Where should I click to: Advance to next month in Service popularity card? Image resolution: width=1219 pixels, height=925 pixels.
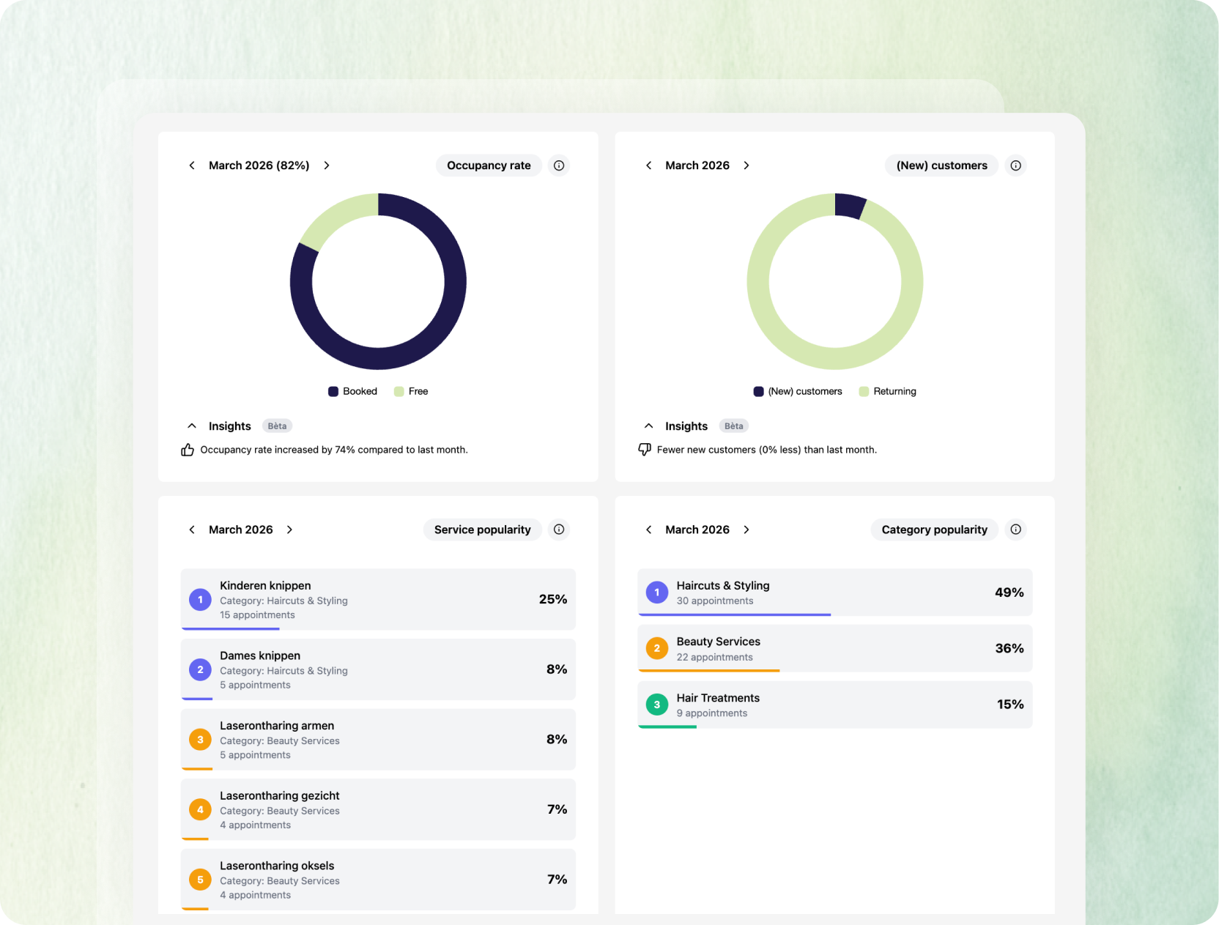[290, 530]
